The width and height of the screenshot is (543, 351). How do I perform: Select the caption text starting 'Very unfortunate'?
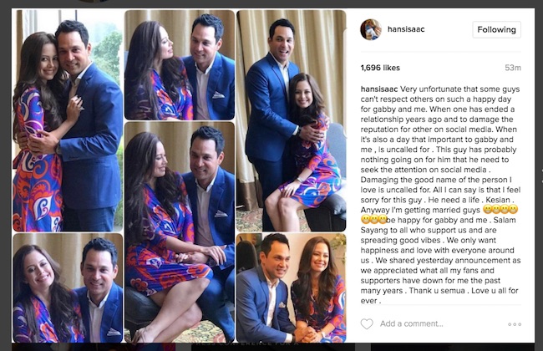tap(440, 195)
